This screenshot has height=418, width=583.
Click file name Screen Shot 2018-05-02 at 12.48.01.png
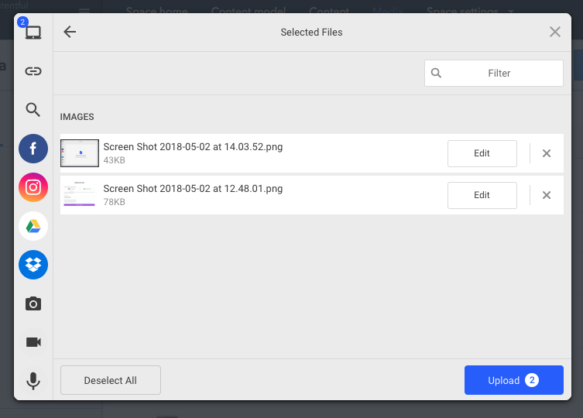(x=193, y=189)
